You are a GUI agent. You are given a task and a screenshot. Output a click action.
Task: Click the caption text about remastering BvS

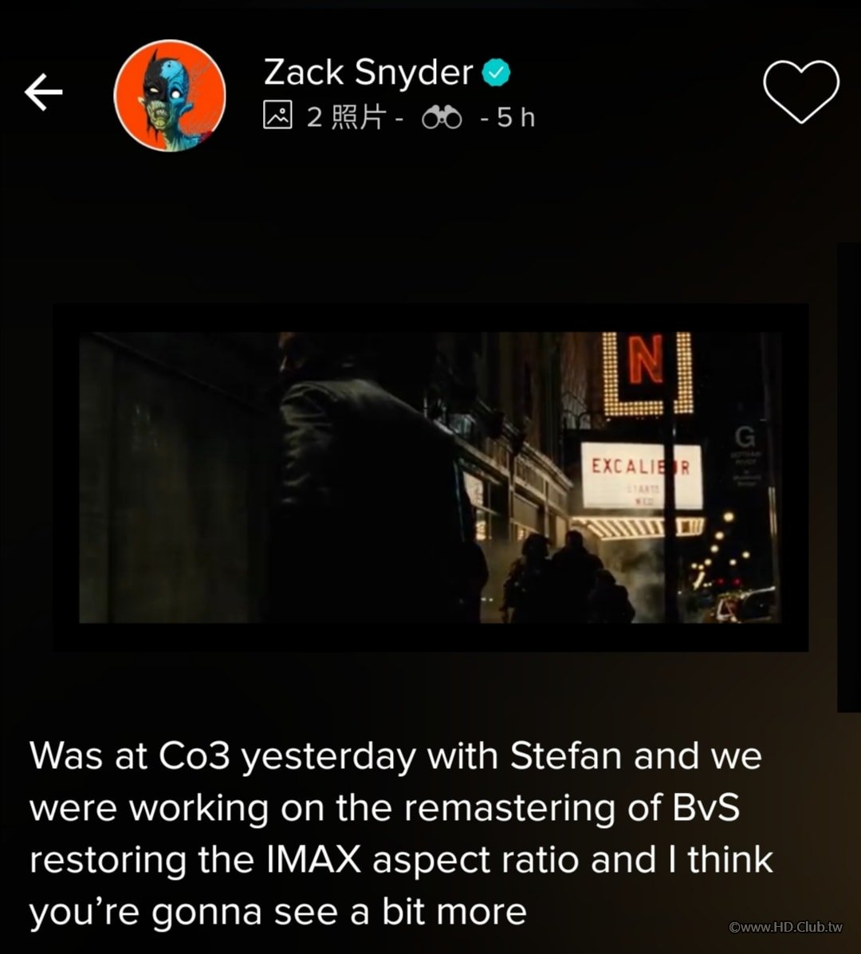[x=401, y=834]
